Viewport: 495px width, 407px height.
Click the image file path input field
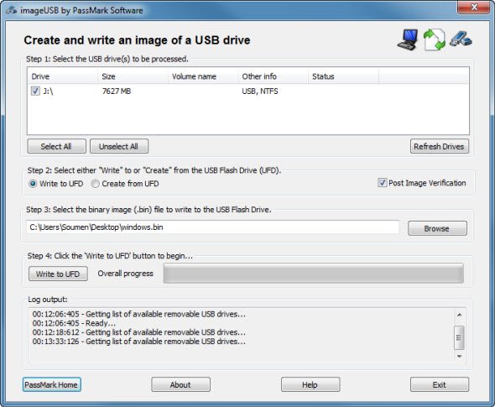coord(213,227)
